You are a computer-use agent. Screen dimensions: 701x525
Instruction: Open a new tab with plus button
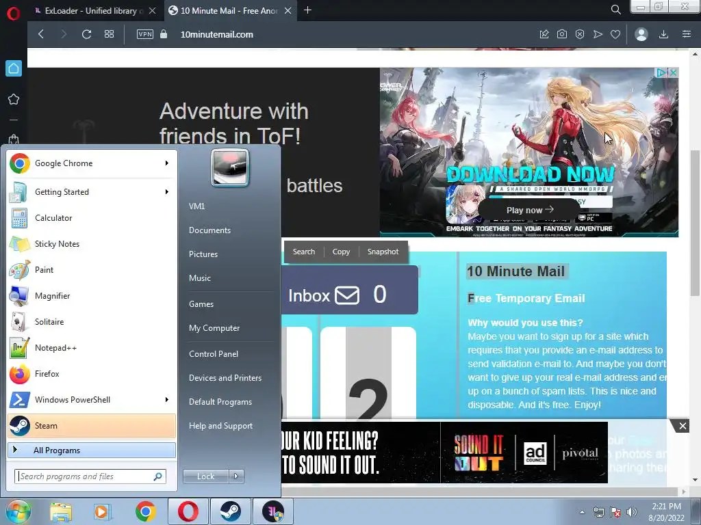pyautogui.click(x=307, y=10)
